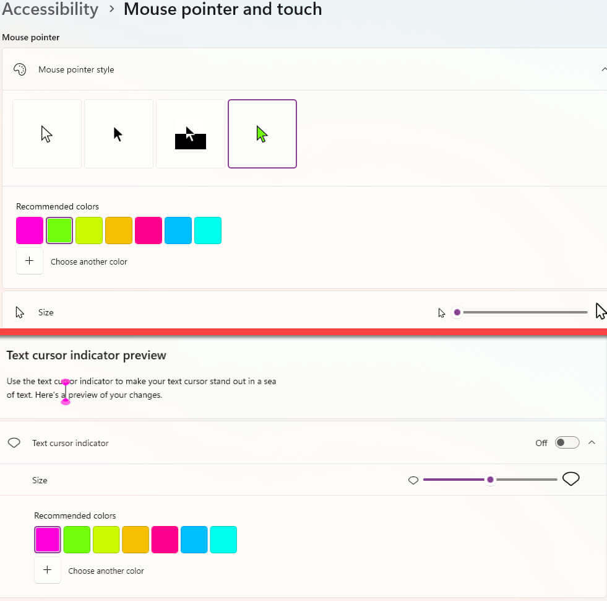Collapse the Mouse pointer style section
Image resolution: width=607 pixels, height=601 pixels.
pyautogui.click(x=603, y=69)
